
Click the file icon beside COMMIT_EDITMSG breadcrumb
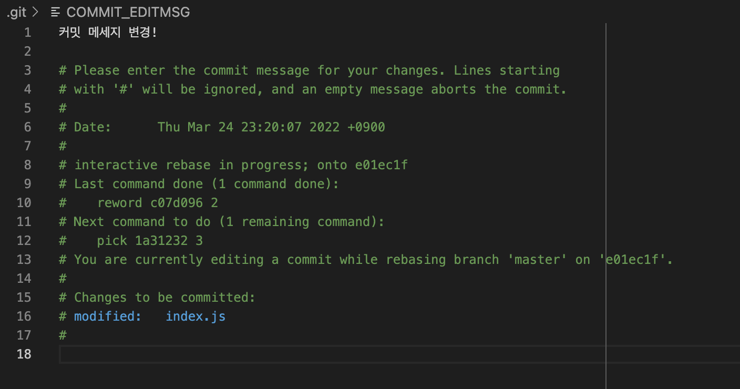(55, 12)
